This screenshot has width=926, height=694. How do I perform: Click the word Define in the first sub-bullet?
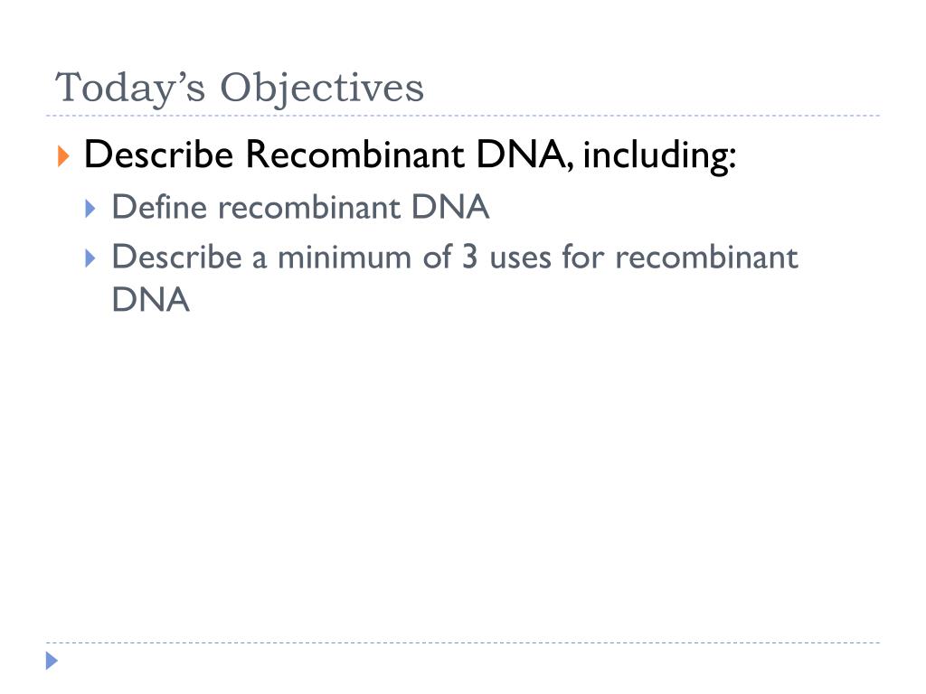(159, 207)
